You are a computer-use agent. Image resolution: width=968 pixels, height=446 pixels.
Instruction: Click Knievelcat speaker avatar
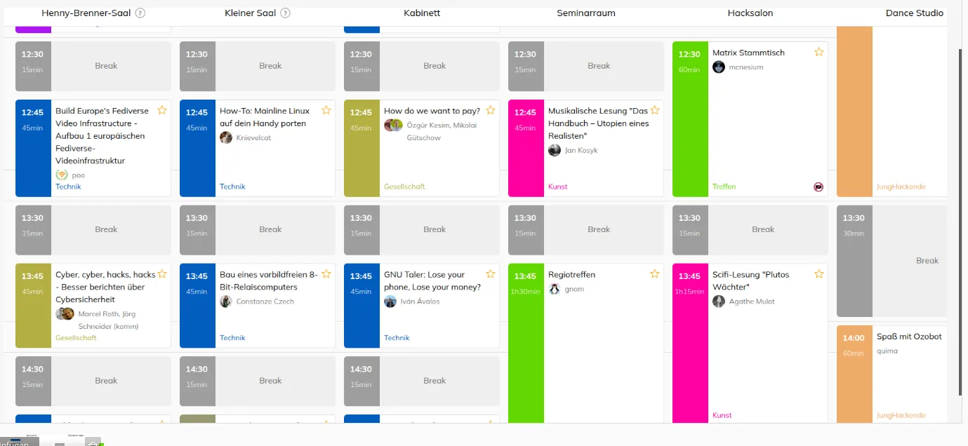226,137
